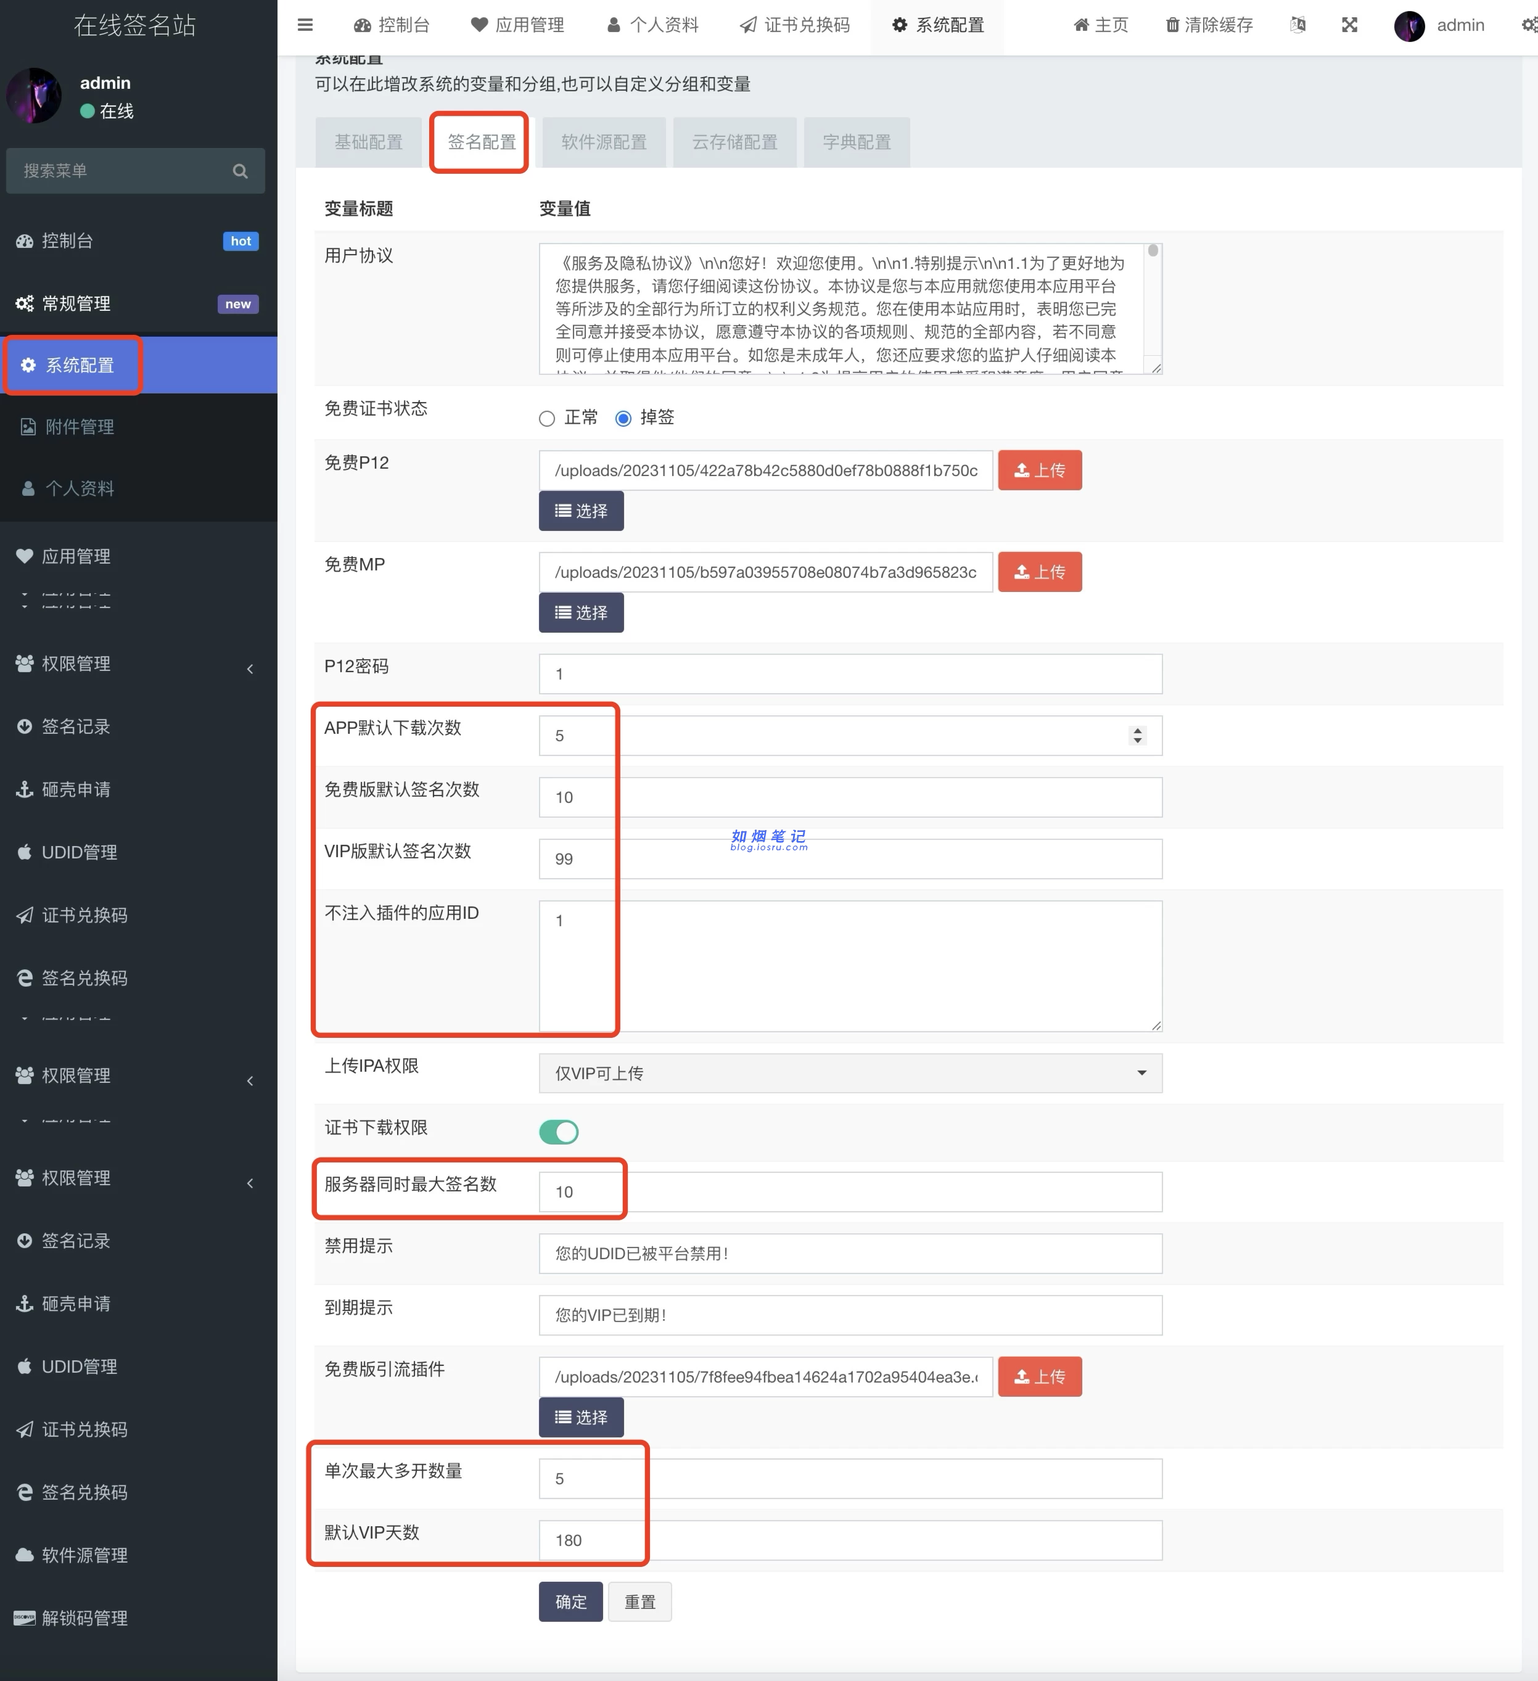Screen dimensions: 1538x1681
Task: Select 系统配置 gear item in the sidebar
Action: pos(139,365)
